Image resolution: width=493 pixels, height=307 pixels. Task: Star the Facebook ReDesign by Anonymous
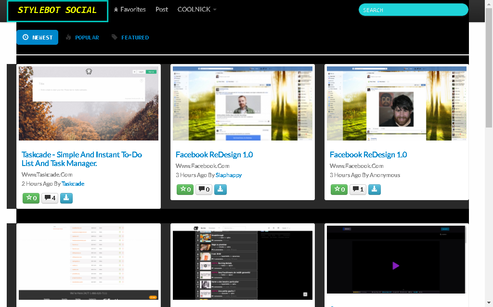point(339,189)
